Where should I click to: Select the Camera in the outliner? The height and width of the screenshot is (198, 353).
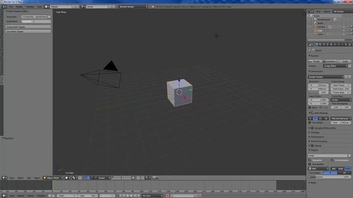click(x=321, y=27)
